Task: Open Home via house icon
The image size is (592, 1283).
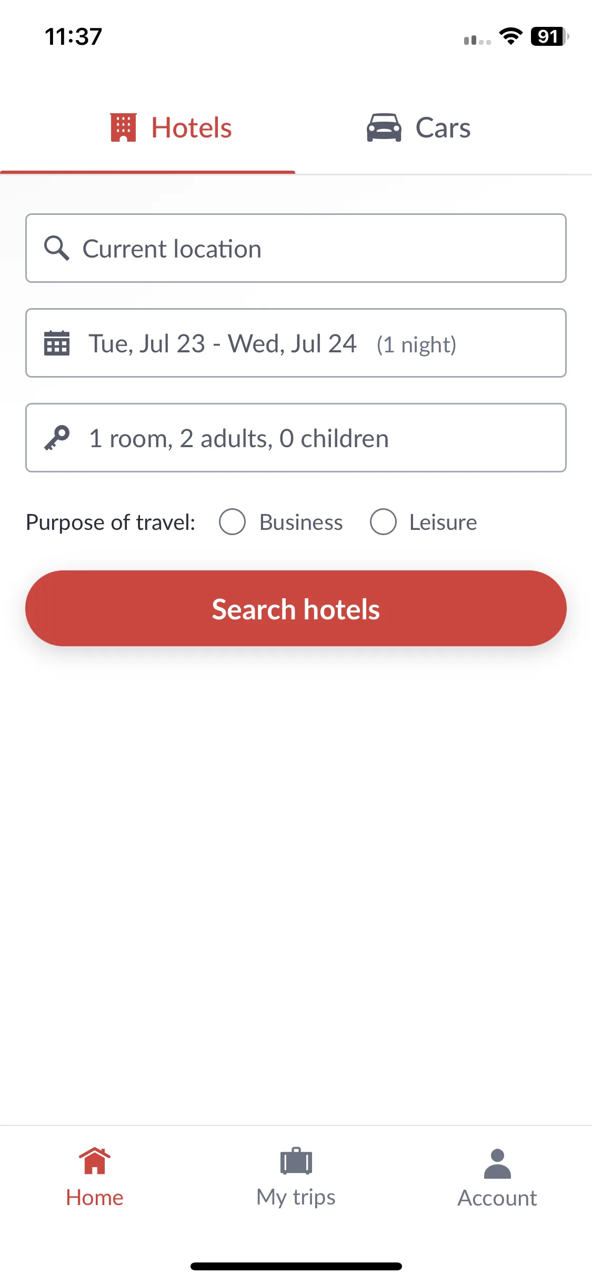Action: [95, 1161]
